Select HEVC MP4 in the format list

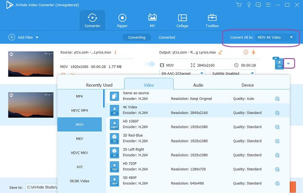coord(80,110)
